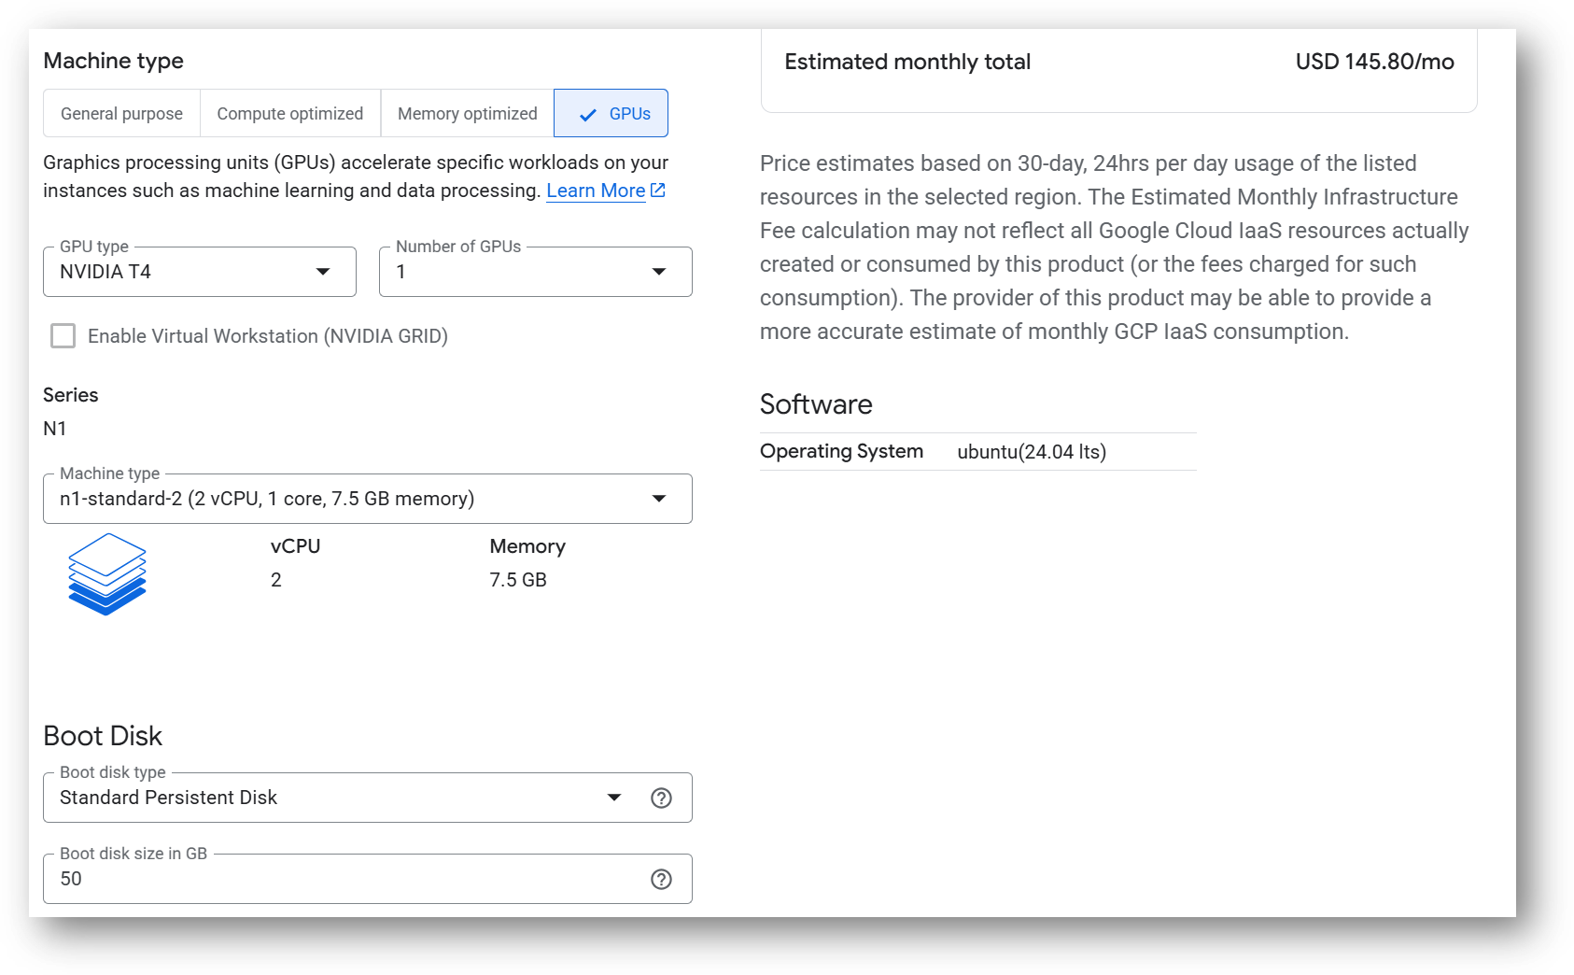The image size is (1574, 975).
Task: Click the USD 145.80/mo estimate value
Action: pos(1374,62)
